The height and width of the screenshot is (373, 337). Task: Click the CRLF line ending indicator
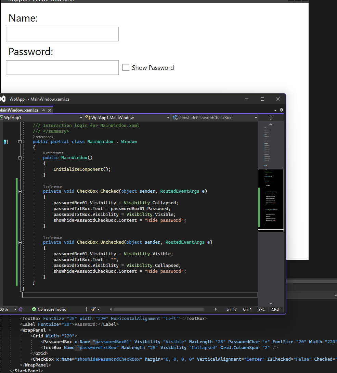tap(276, 309)
